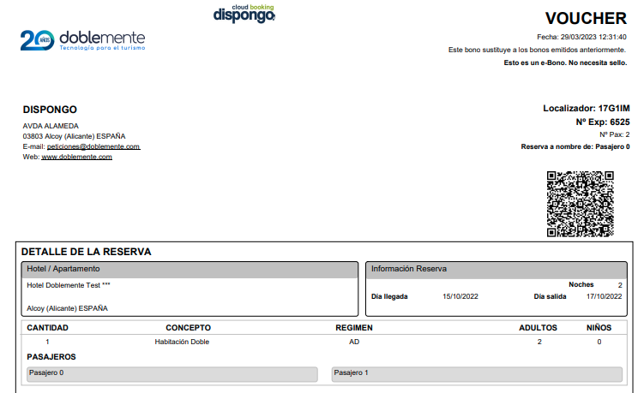The height and width of the screenshot is (393, 644).
Task: Click the Nº Pax: 2 text
Action: coord(615,134)
